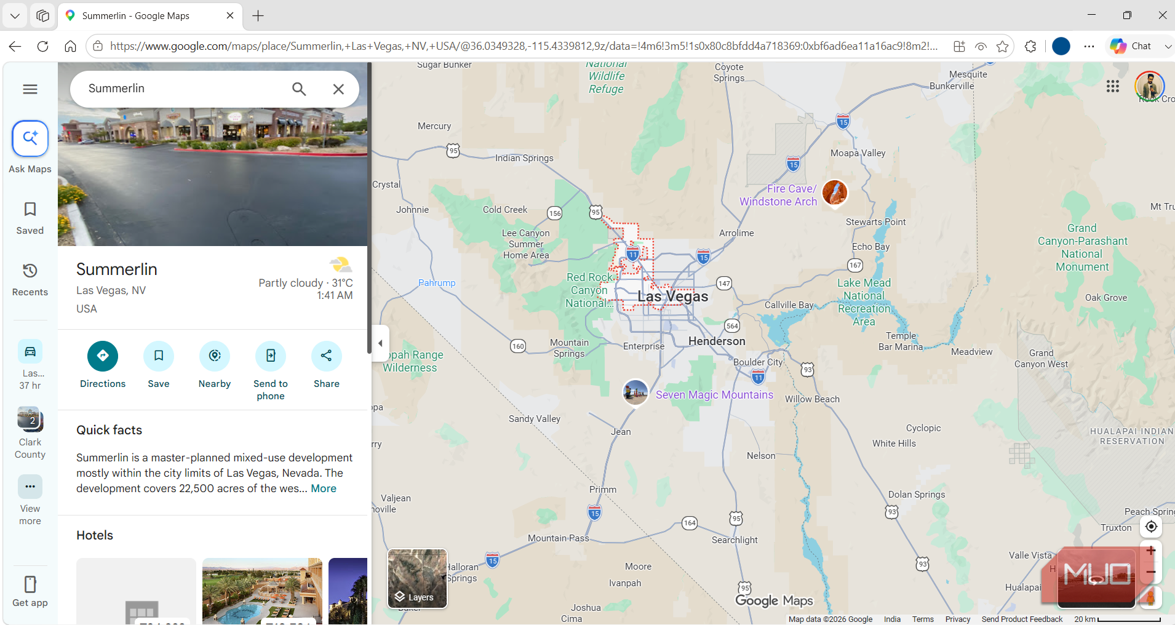
Task: Open the Summerlin street view photo
Action: pos(213,177)
